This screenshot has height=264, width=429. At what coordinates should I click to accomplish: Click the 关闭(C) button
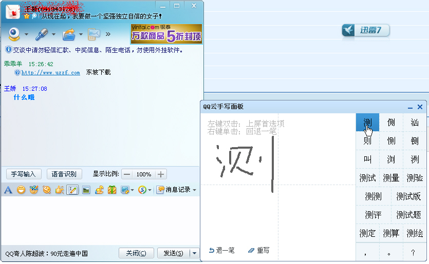(136, 253)
